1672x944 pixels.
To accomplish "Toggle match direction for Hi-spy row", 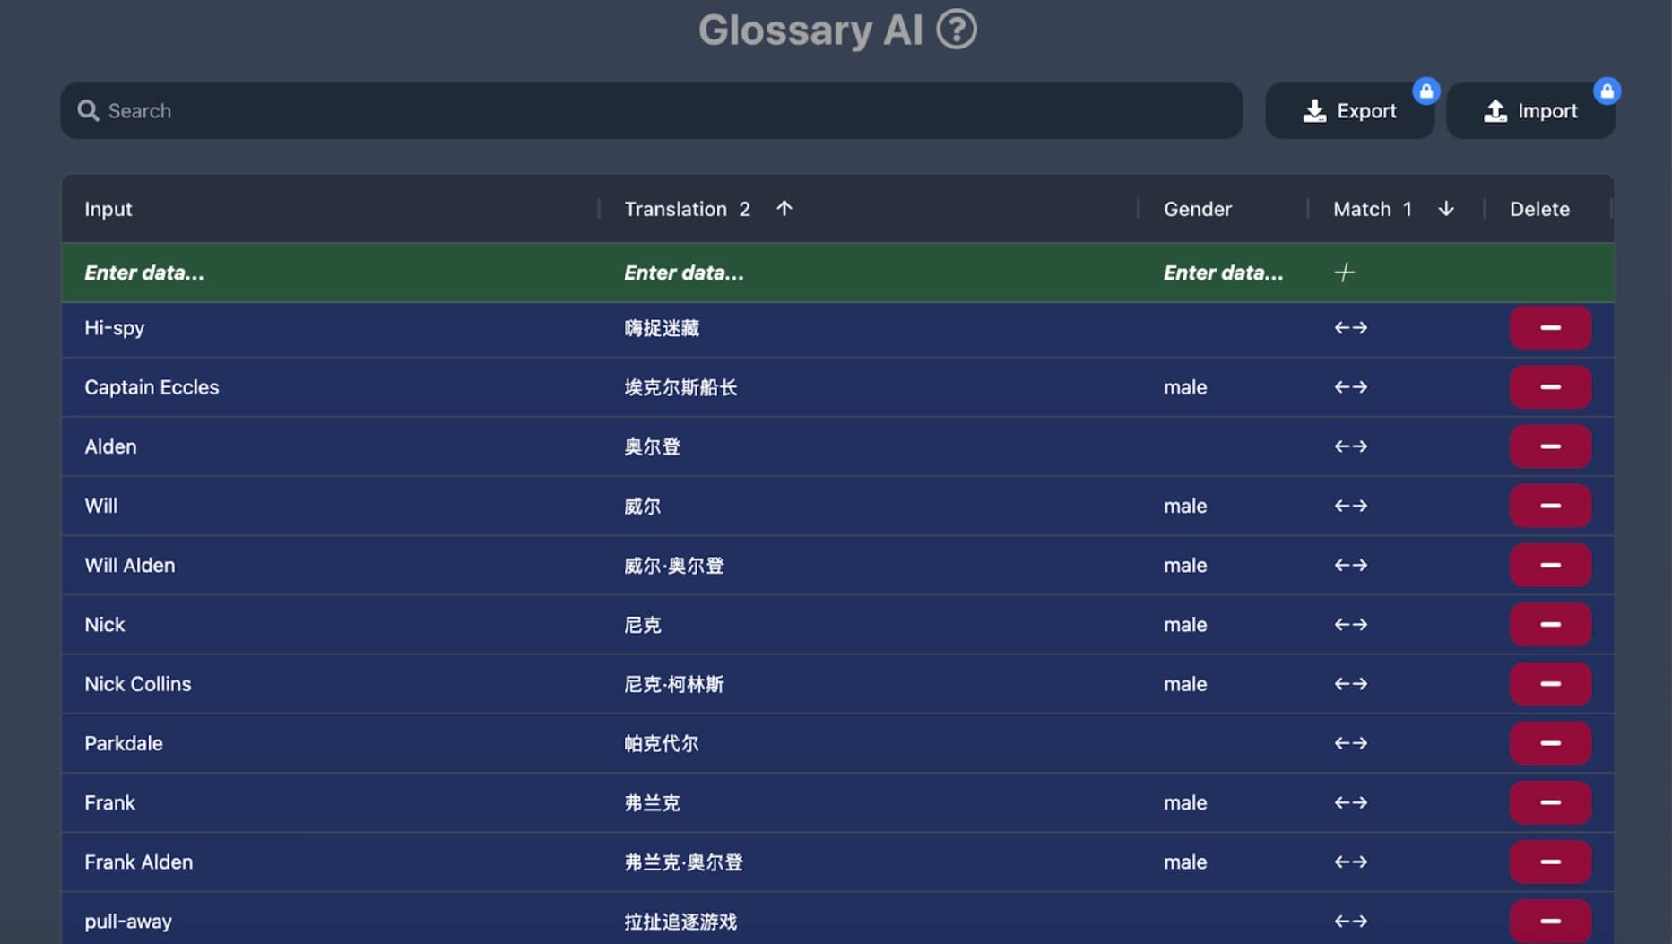I will click(1350, 328).
